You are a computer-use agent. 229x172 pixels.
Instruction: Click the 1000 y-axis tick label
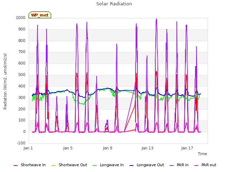pos(21,18)
